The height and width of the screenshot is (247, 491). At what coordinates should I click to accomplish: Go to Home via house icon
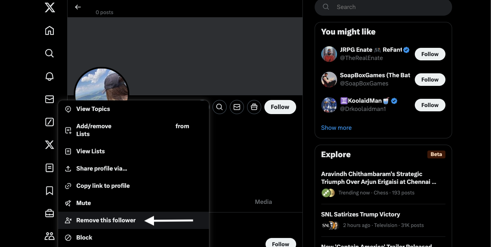point(49,31)
